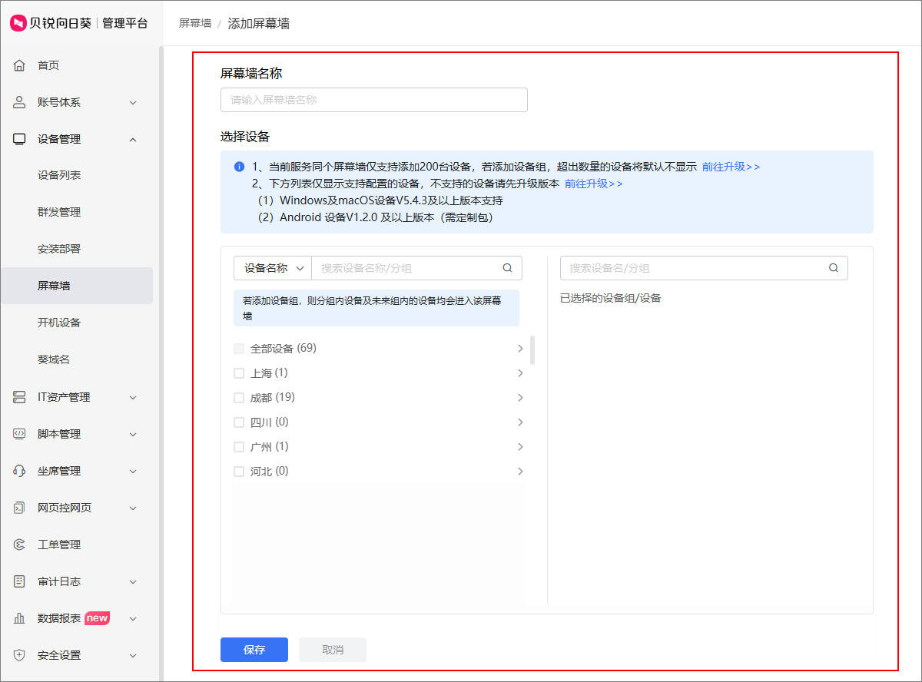This screenshot has height=682, width=922.
Task: Open the 账号体系 account icon
Action: [x=18, y=102]
